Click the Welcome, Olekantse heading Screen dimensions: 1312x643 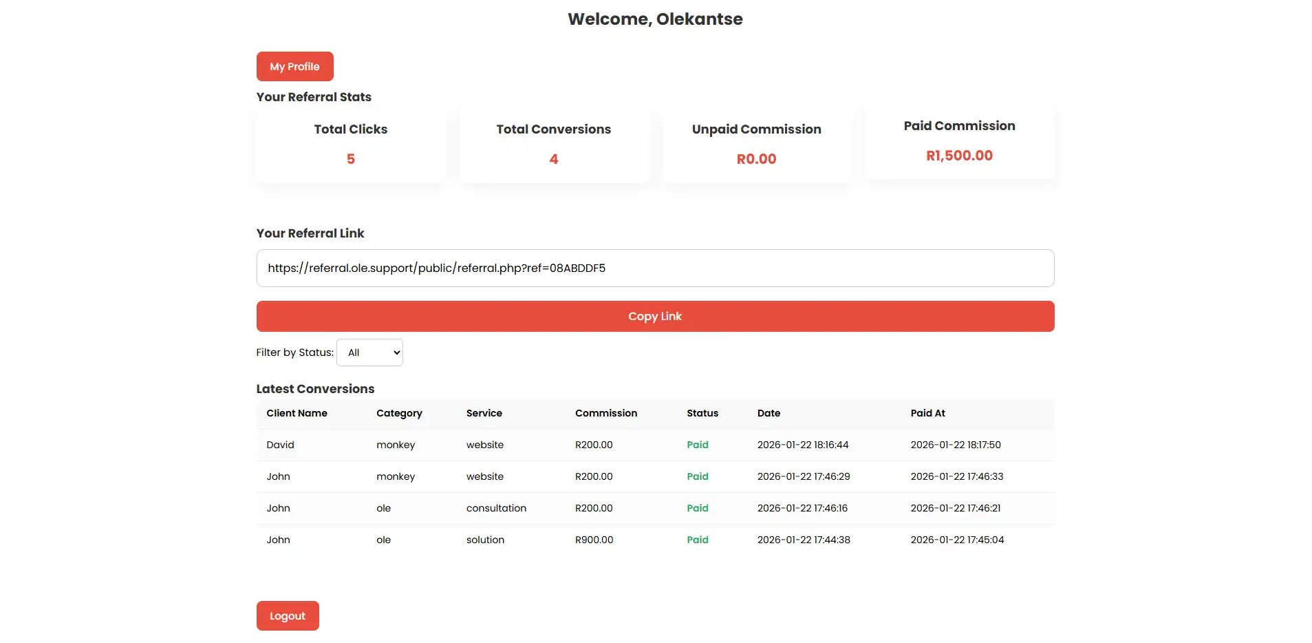[655, 19]
